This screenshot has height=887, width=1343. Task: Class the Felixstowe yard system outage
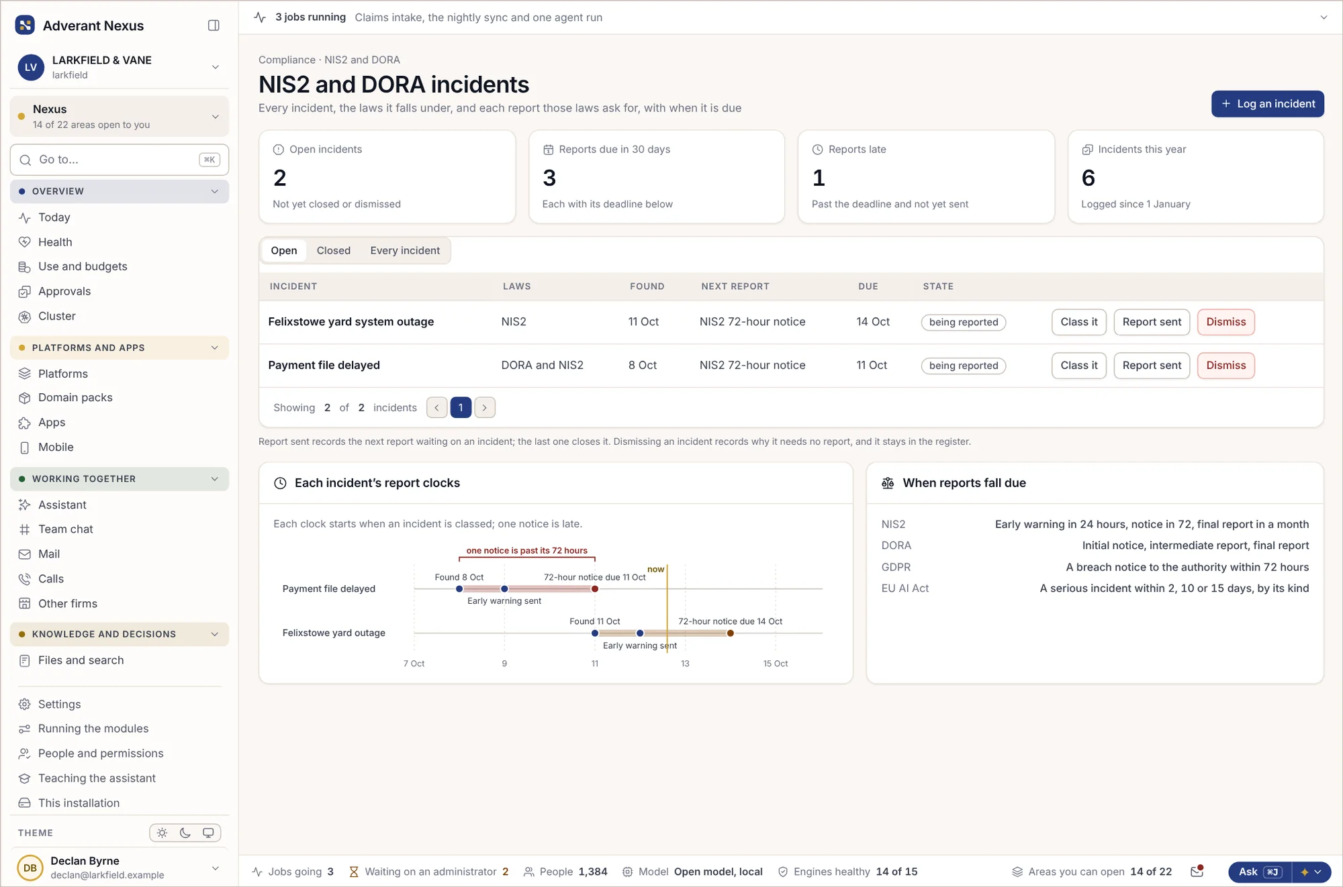(1079, 322)
